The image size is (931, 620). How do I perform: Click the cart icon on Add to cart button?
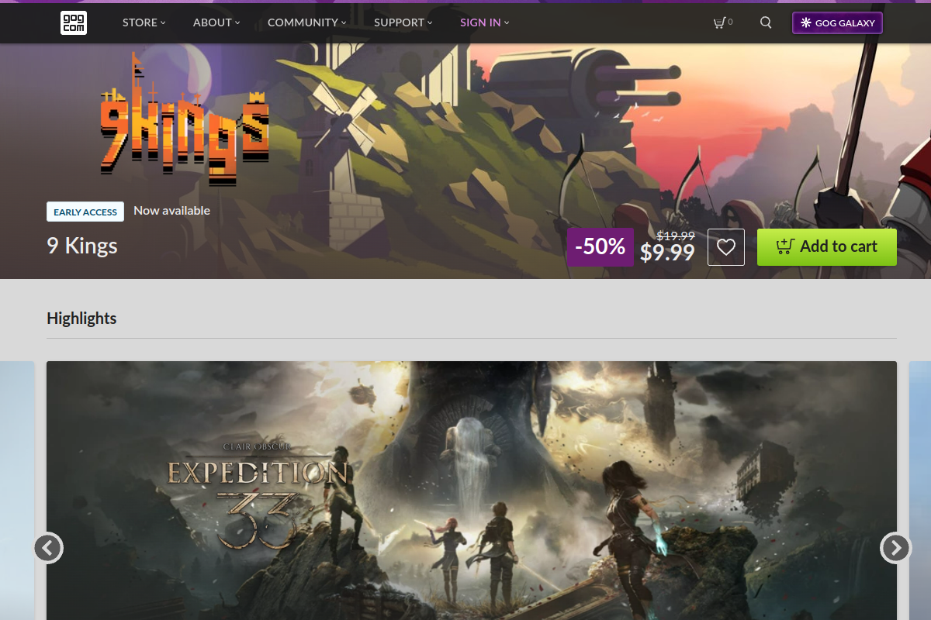point(784,246)
